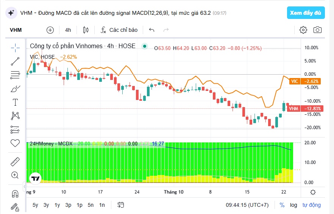Image resolution: width=334 pixels, height=214 pixels.
Task: Select the long position forecasting tool
Action: tap(15, 130)
